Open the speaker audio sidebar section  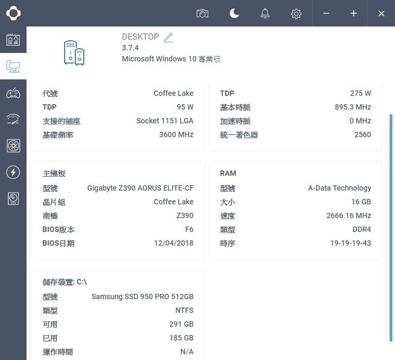13,199
